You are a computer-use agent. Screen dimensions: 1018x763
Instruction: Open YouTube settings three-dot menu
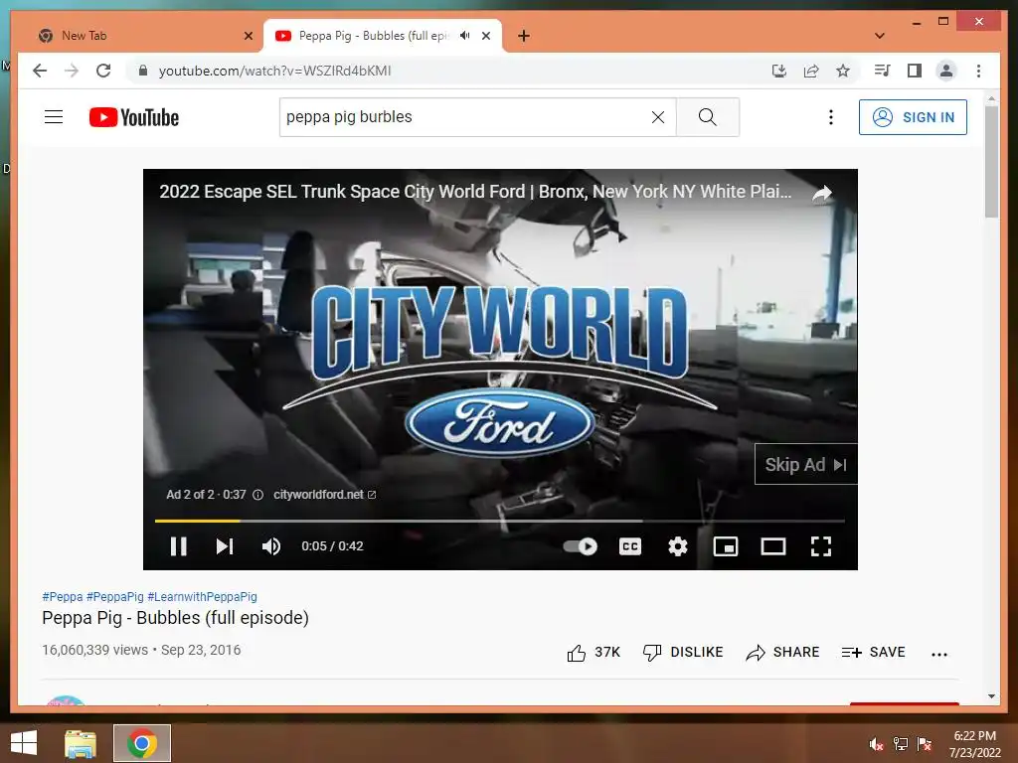pyautogui.click(x=830, y=117)
